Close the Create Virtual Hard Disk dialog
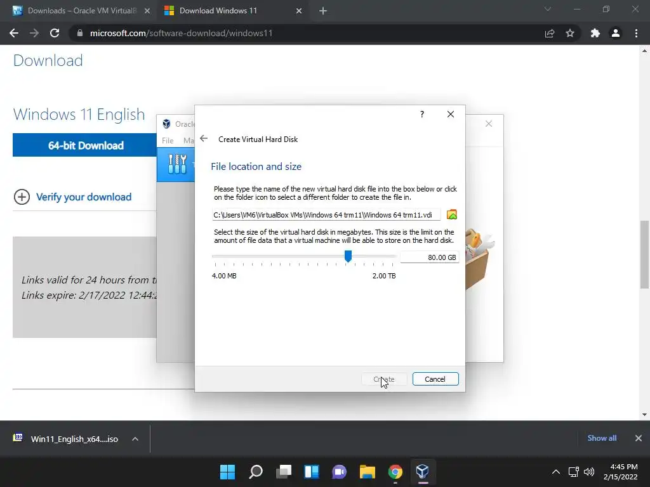This screenshot has height=487, width=650. pos(451,114)
